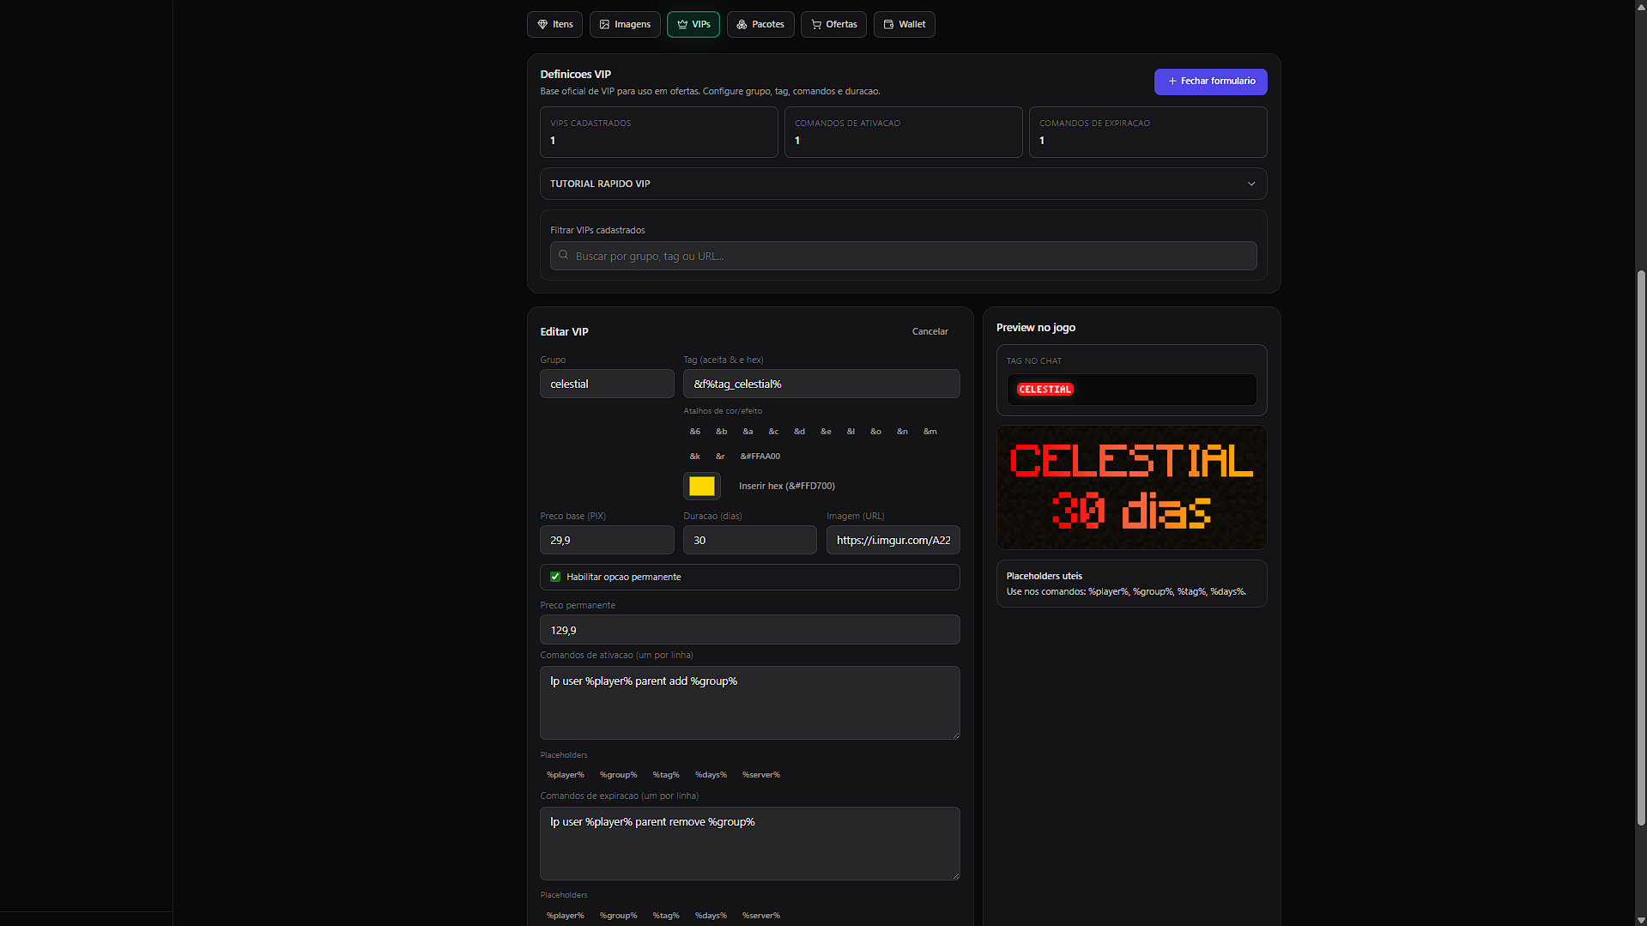Click the wallet icon on Wallet tab
Screen dimensions: 1647x926
tap(888, 25)
